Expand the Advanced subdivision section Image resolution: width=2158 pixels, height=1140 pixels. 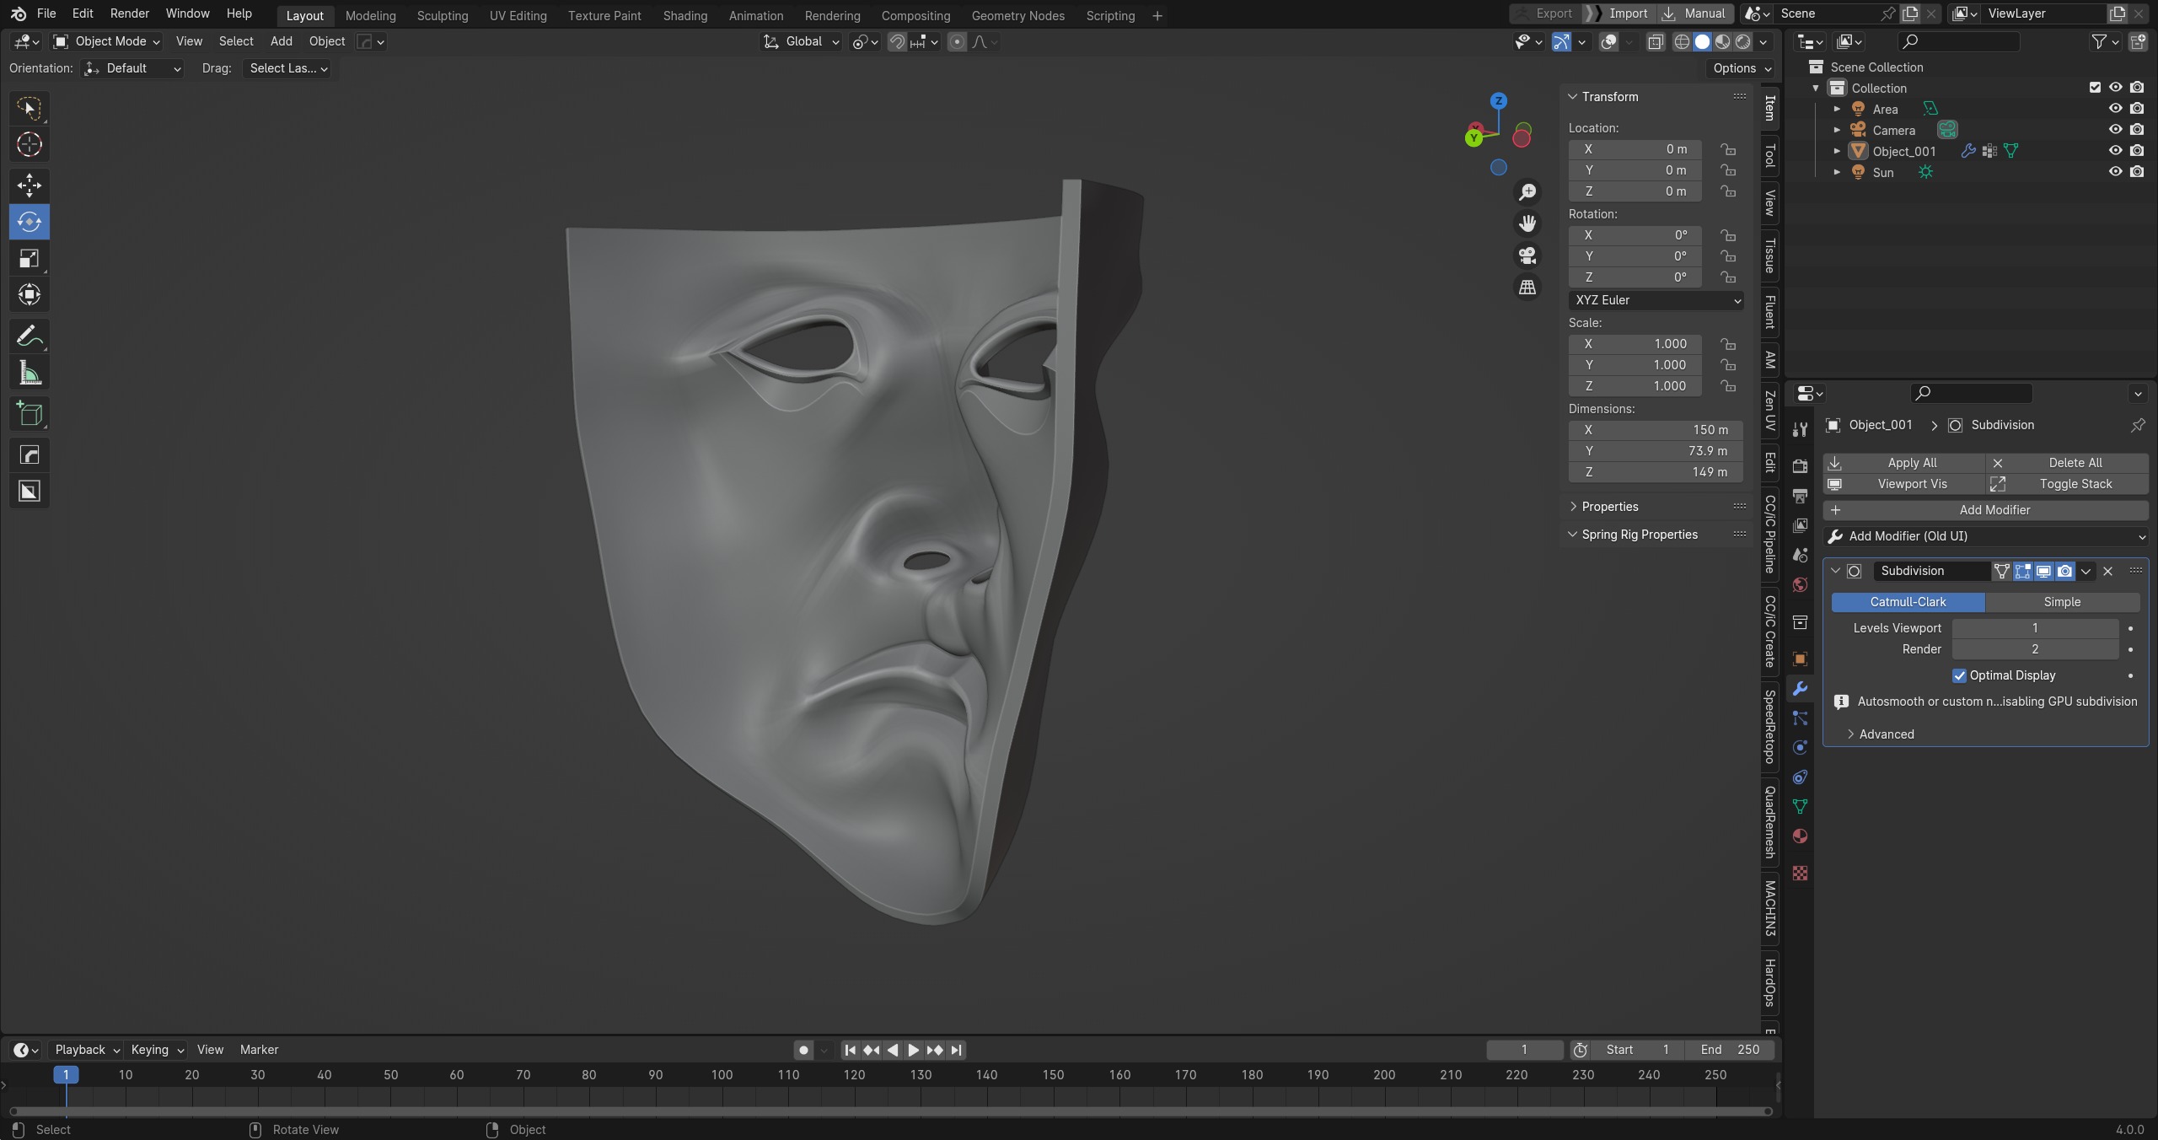click(1887, 734)
